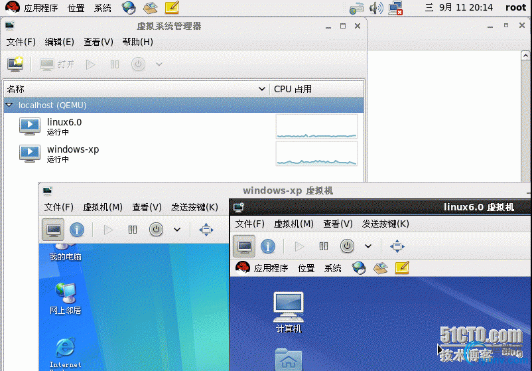Click the root user label in top panel

tap(515, 7)
